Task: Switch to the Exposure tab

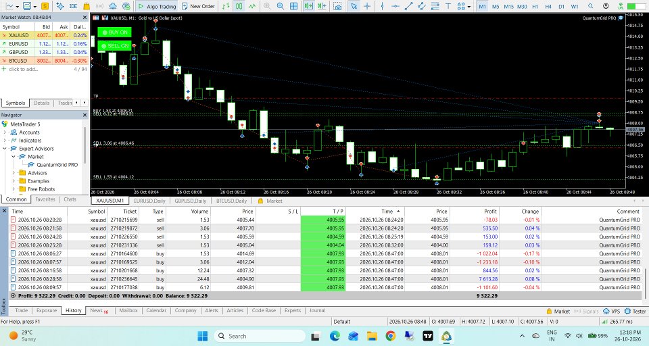Action: coord(47,310)
